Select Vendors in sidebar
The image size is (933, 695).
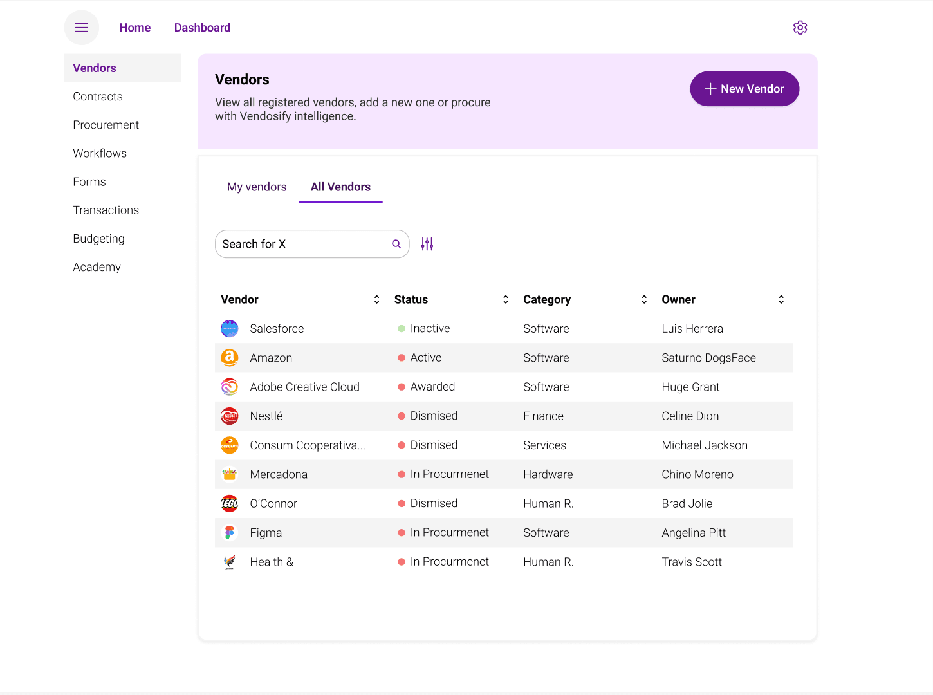[123, 68]
